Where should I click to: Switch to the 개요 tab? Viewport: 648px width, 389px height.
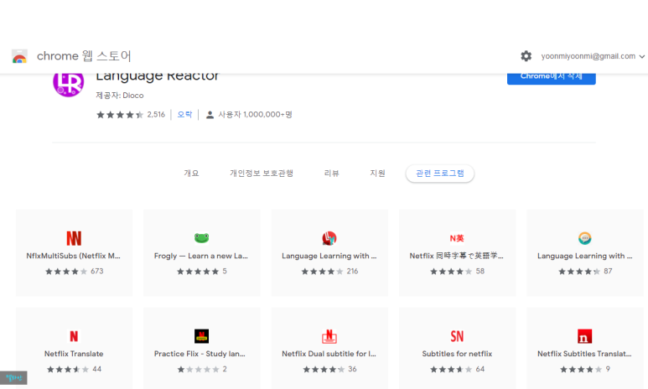tap(191, 174)
